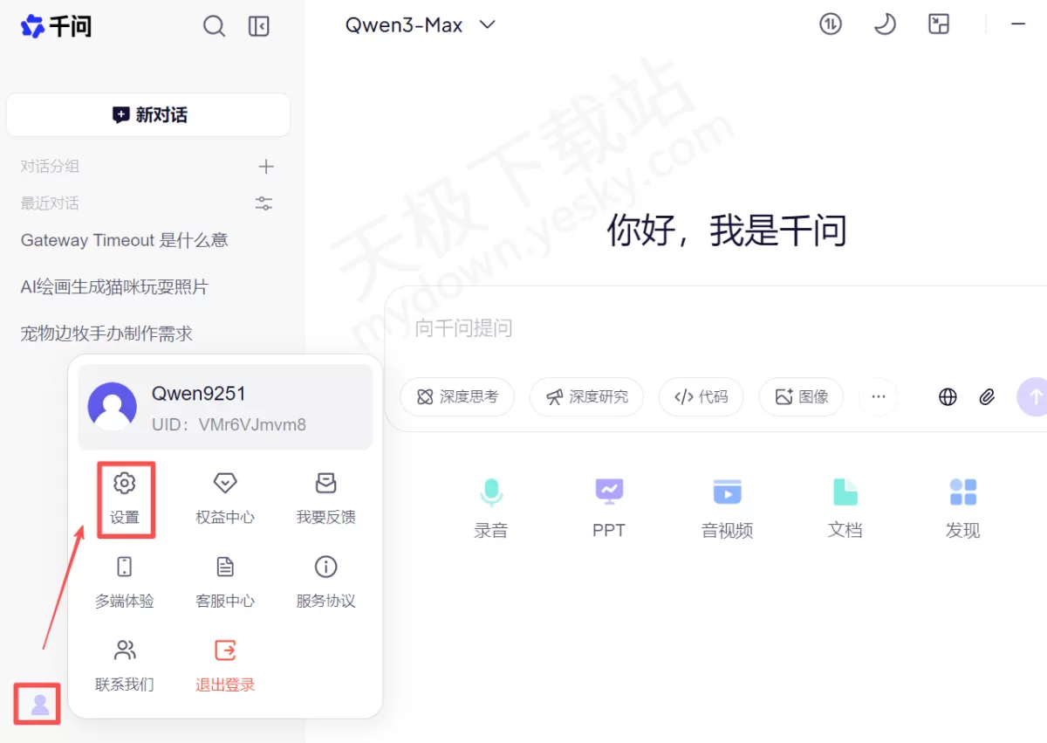Toggle dark mode with the moon icon
This screenshot has height=743, width=1047.
click(x=885, y=24)
